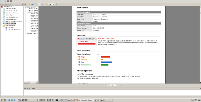Click the green Informational alerts bar
Screen dimensions: 201x102
105,65
